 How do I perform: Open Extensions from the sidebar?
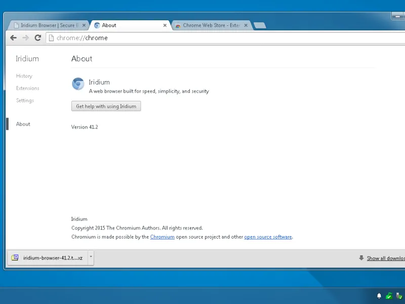click(28, 88)
